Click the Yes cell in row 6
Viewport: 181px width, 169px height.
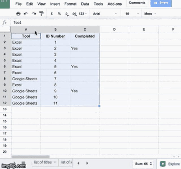[85, 67]
